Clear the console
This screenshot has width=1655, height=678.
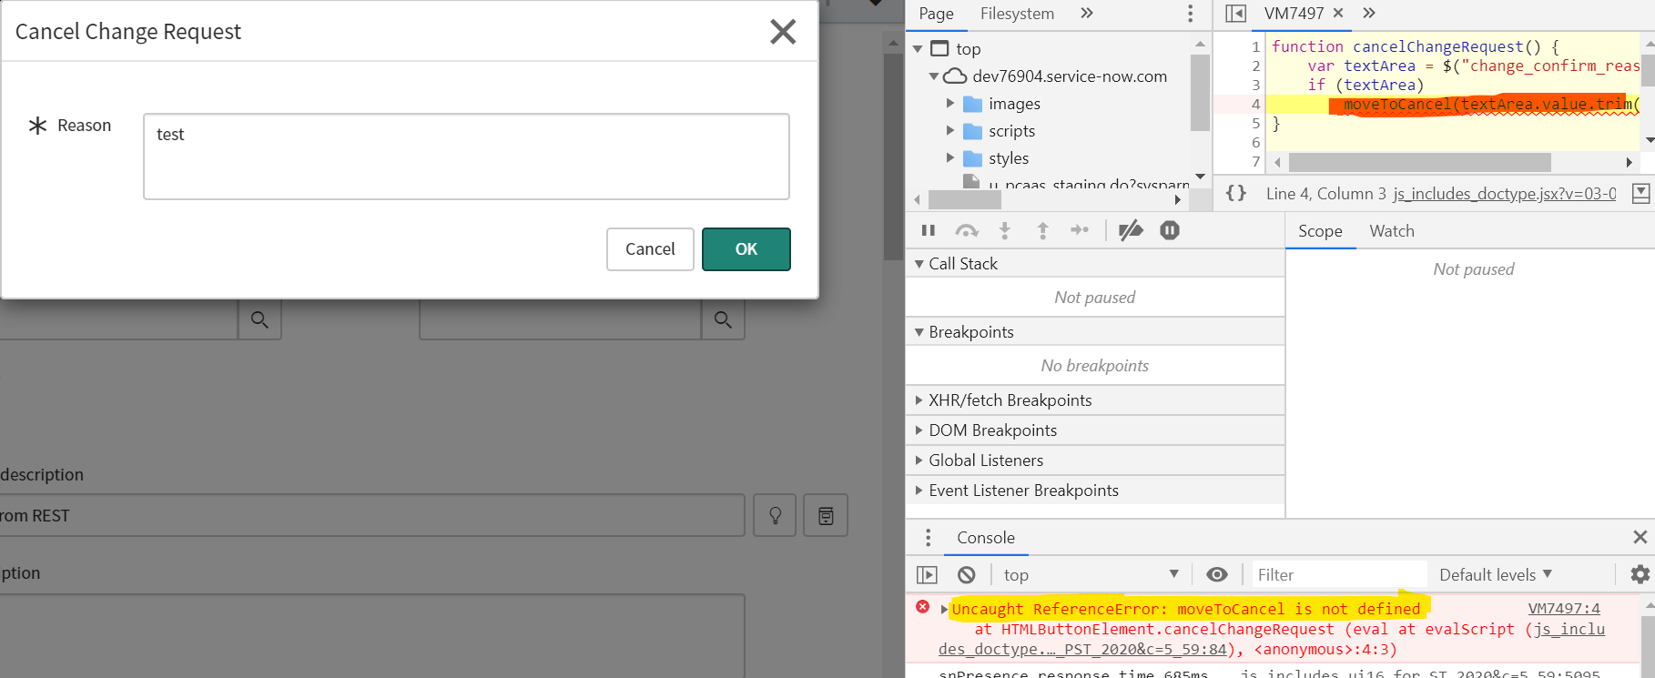[x=967, y=574]
